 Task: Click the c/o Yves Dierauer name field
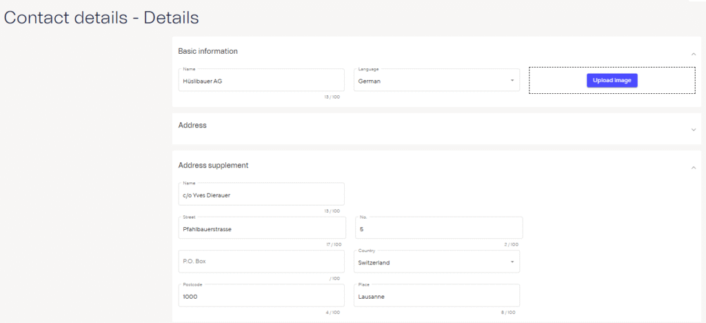tap(261, 195)
